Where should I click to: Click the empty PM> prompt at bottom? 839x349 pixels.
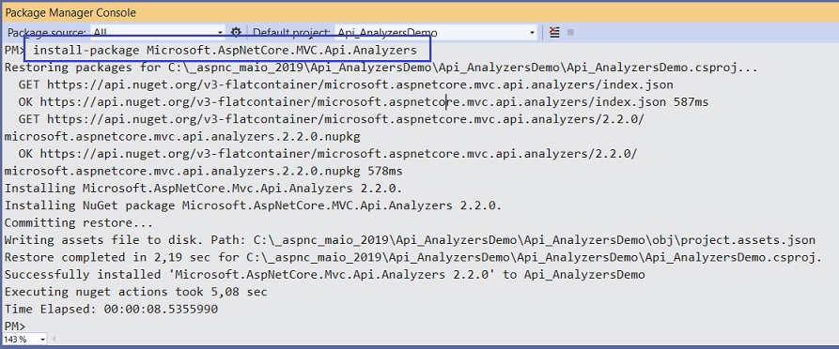click(x=14, y=326)
